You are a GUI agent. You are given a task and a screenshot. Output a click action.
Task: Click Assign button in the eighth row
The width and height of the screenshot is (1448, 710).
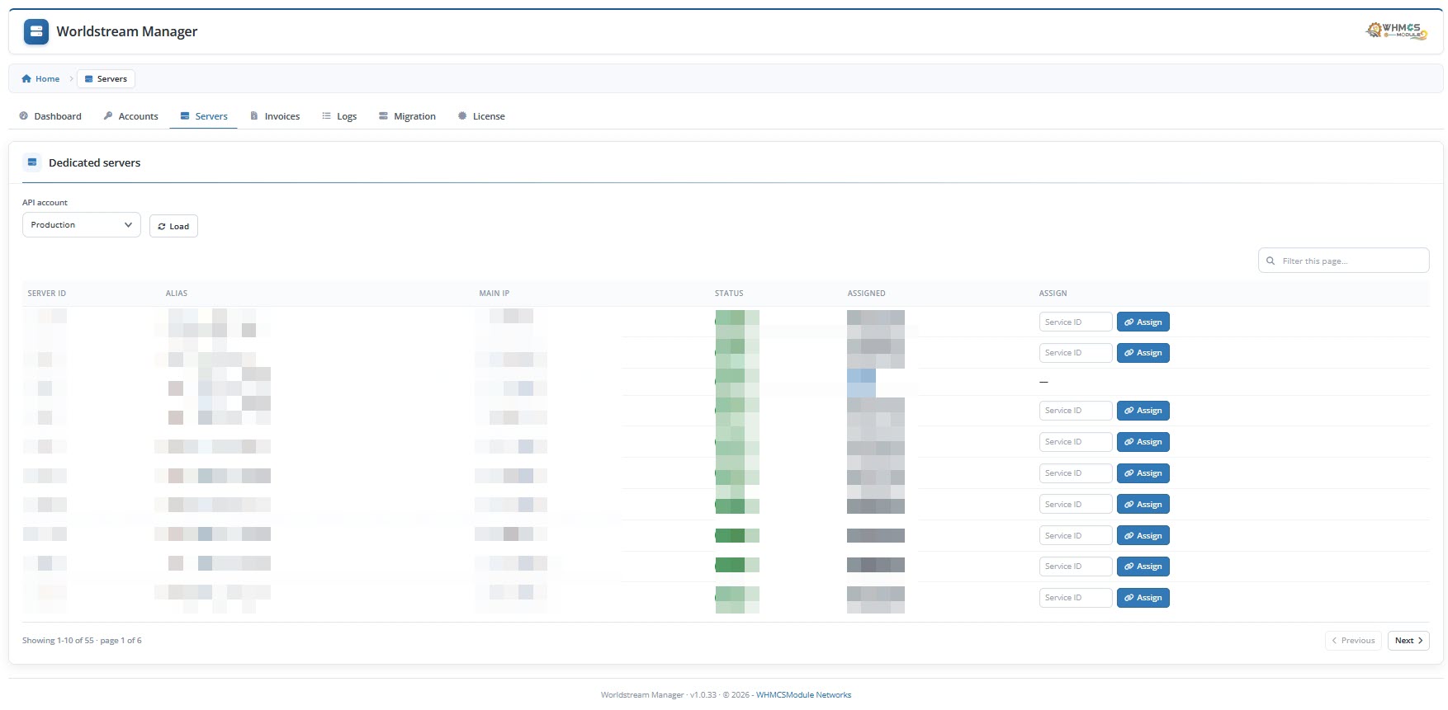(1143, 536)
